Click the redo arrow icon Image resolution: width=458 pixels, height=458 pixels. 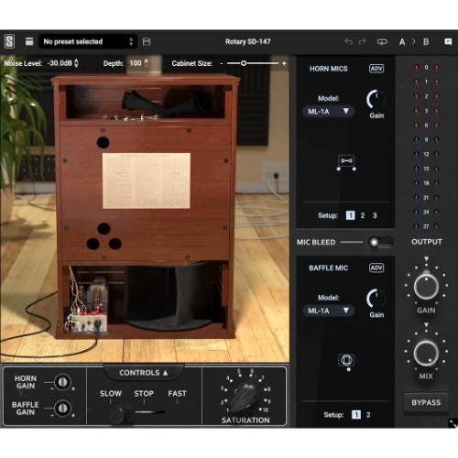[x=363, y=41]
